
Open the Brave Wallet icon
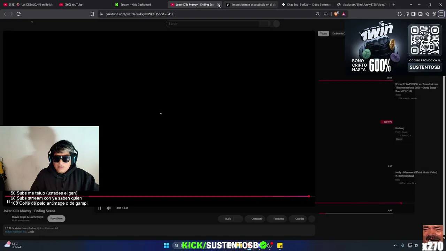[x=420, y=14]
